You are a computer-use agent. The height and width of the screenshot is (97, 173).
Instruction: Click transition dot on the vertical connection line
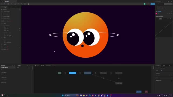coord(119,78)
